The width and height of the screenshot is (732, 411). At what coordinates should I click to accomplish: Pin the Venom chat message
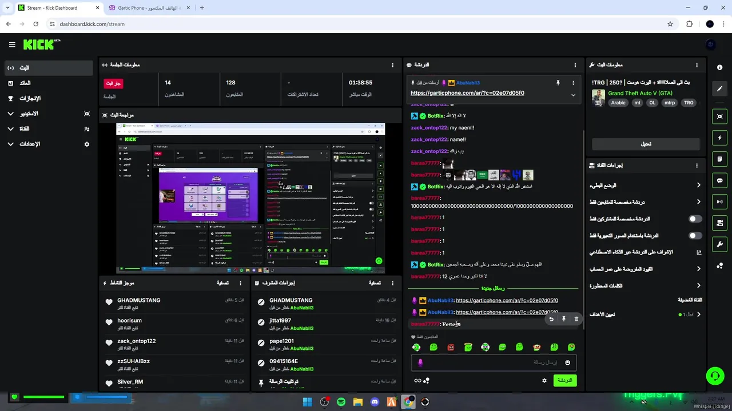[564, 319]
